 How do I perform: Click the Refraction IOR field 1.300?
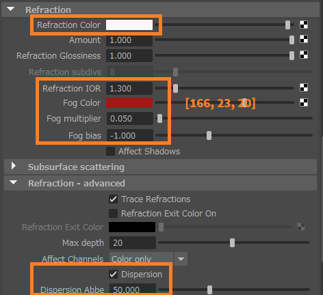click(x=129, y=89)
